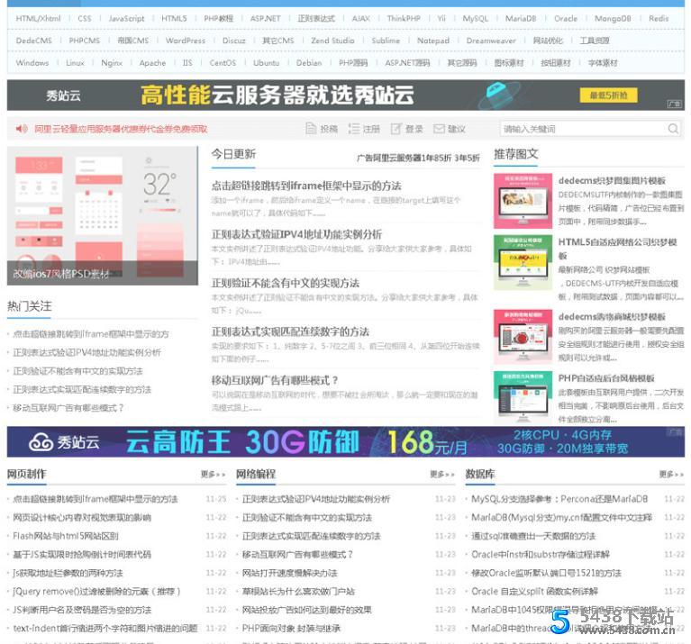Open the Nginx category

(112, 63)
